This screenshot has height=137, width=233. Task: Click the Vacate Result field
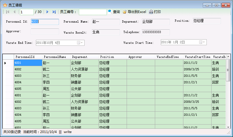point(106,32)
